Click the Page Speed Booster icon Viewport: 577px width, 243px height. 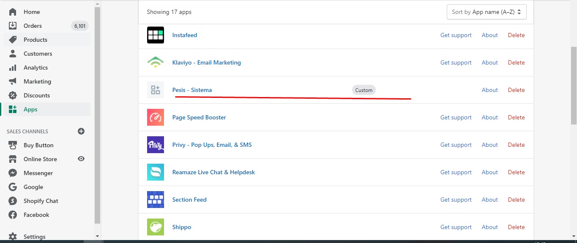pos(155,117)
